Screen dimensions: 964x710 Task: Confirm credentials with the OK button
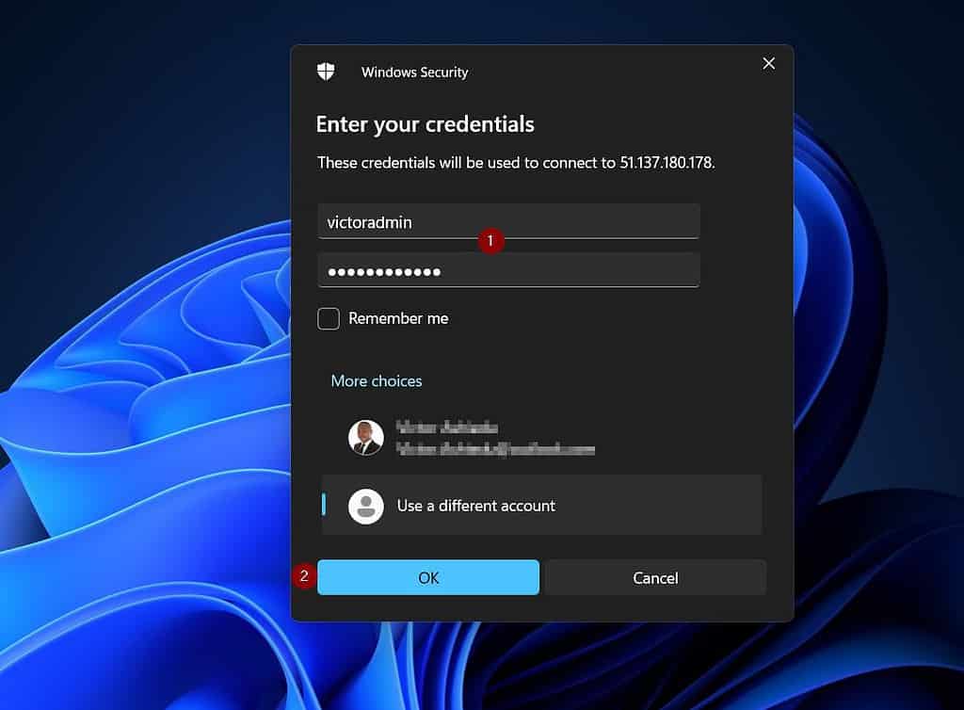click(428, 577)
